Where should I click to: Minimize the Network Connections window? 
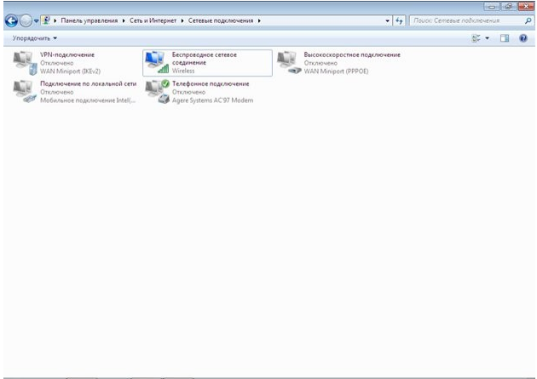tap(492, 7)
